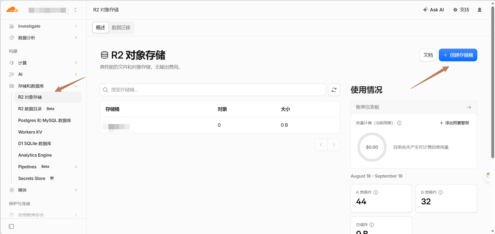The width and height of the screenshot is (495, 234).
Task: Click the 大小 column header
Action: [x=285, y=109]
